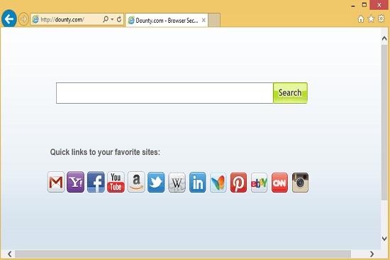The width and height of the screenshot is (390, 260).
Task: Click the horizontal scrollbar right arrow
Action: [x=372, y=254]
